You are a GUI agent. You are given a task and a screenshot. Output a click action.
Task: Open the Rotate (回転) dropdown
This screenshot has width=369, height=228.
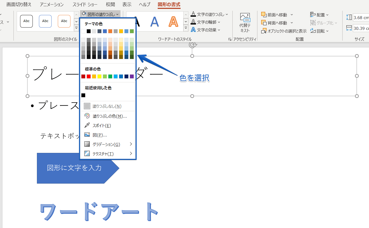(319, 31)
